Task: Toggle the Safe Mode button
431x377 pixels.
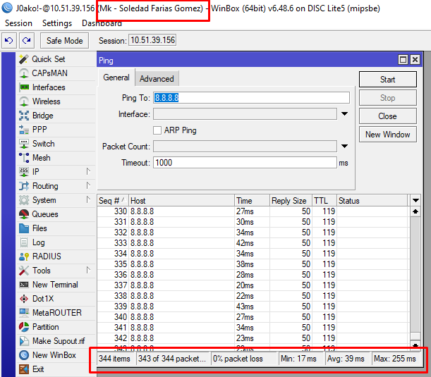Action: click(x=66, y=41)
